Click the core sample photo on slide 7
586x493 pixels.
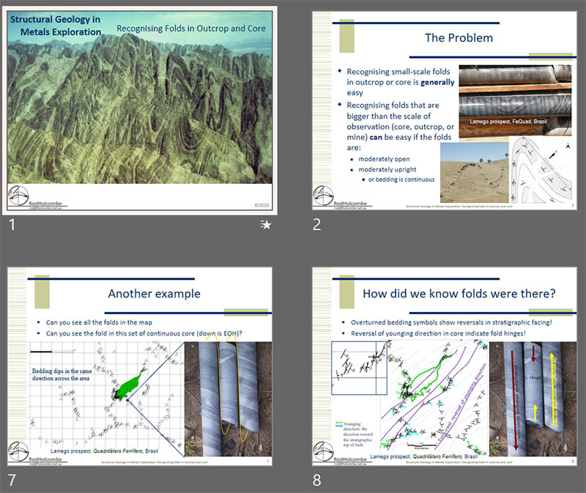click(226, 394)
